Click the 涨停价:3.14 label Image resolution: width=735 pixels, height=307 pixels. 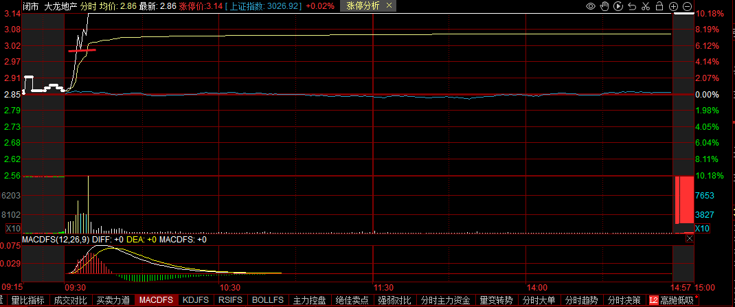pos(201,6)
